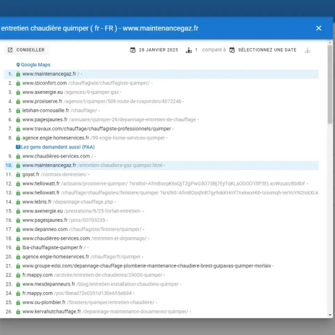Screen dimensions: 335x335
Task: Click the calendar icon before 28 JANVIER 2025
Action: (133, 50)
